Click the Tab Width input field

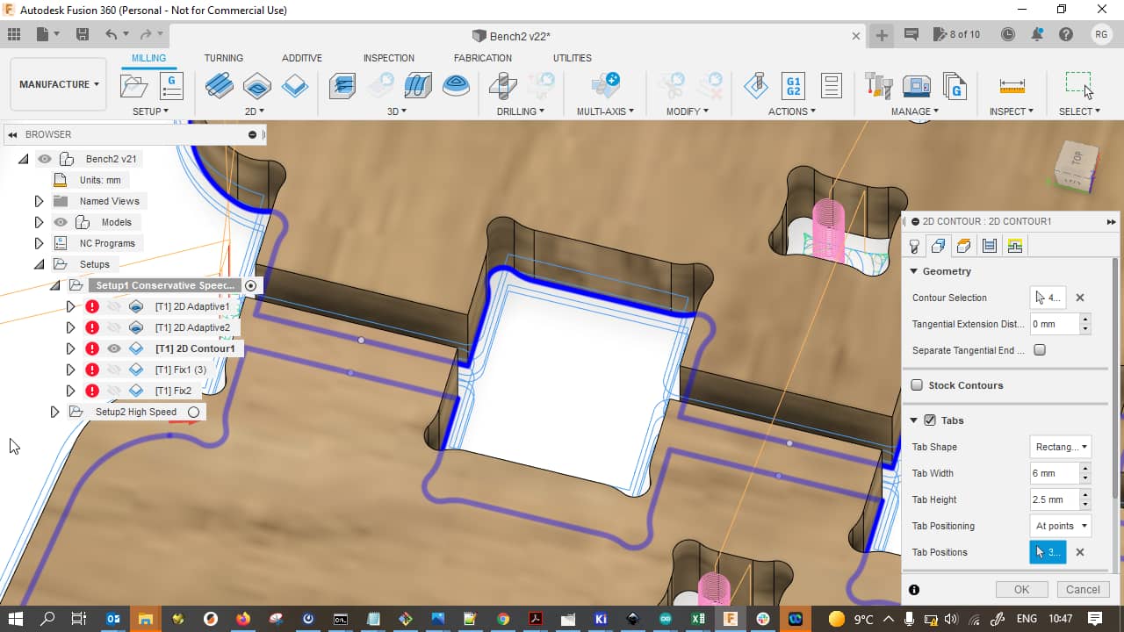tap(1054, 473)
